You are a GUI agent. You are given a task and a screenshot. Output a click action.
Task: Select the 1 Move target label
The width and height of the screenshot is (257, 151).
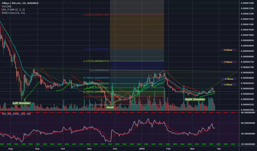229,85
